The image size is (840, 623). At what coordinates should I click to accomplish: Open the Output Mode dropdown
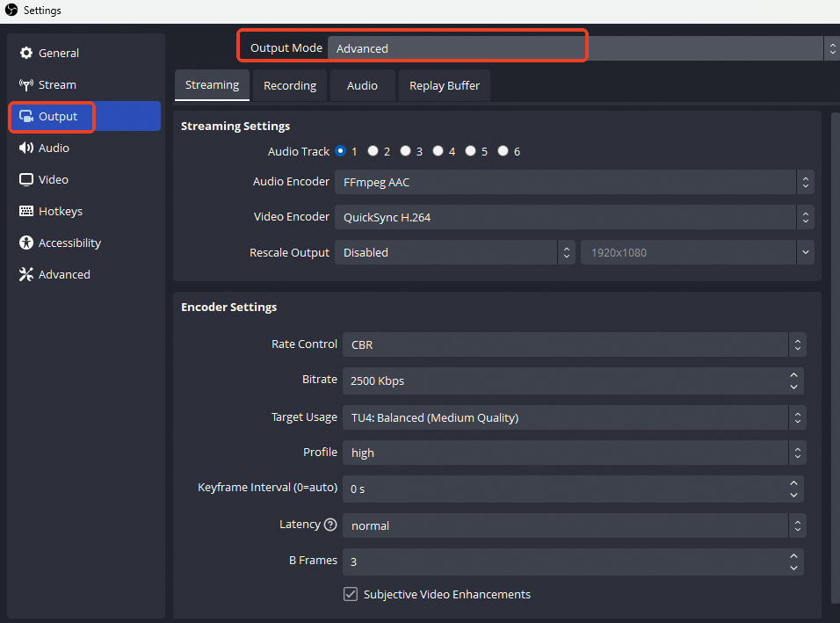[583, 48]
